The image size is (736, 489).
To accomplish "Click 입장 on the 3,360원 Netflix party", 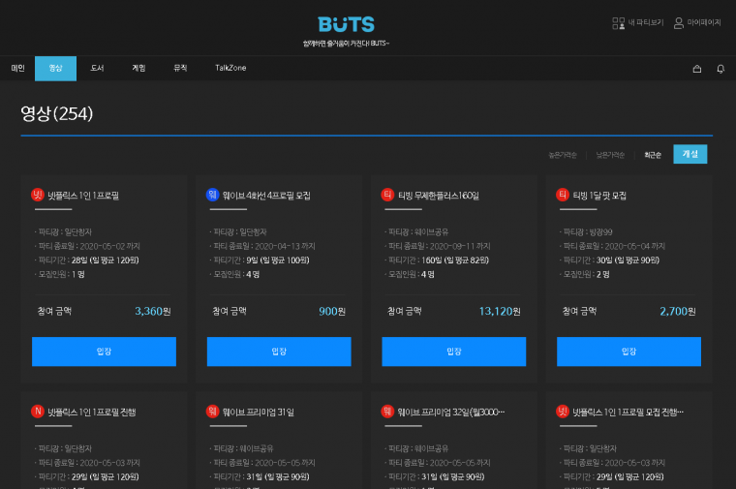I will click(x=104, y=351).
